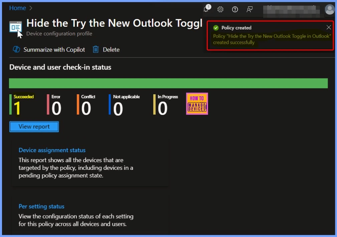Image resolution: width=337 pixels, height=237 pixels.
Task: Open the Device assignment status report
Action: [52, 150]
